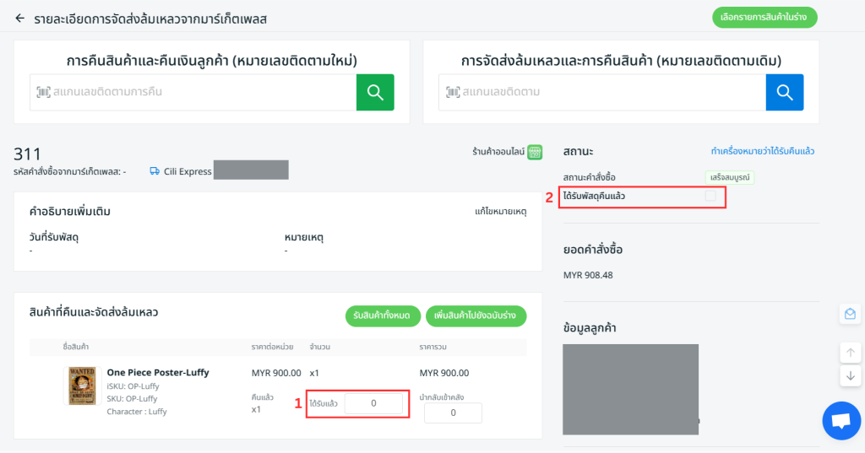The width and height of the screenshot is (865, 453).
Task: Click the back arrow in the header
Action: click(x=20, y=18)
